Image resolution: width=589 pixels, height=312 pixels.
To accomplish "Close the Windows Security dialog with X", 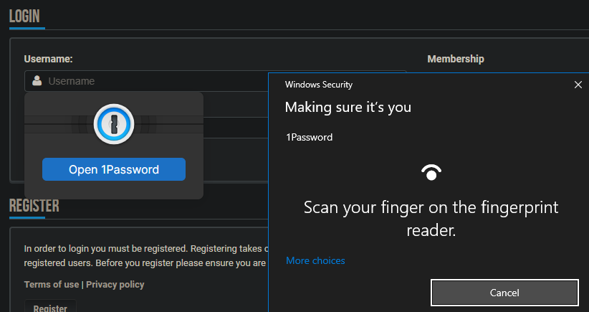I will coord(578,85).
